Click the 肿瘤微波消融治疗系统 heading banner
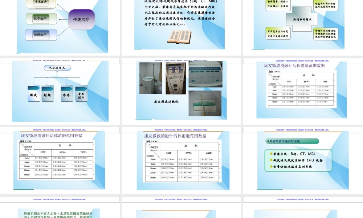Viewport: 363px width, 218px height. click(293, 141)
